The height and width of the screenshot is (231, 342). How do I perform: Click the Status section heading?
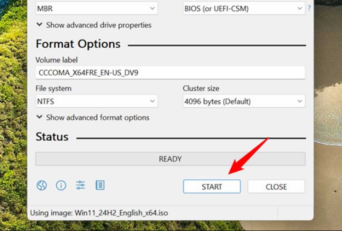(52, 137)
